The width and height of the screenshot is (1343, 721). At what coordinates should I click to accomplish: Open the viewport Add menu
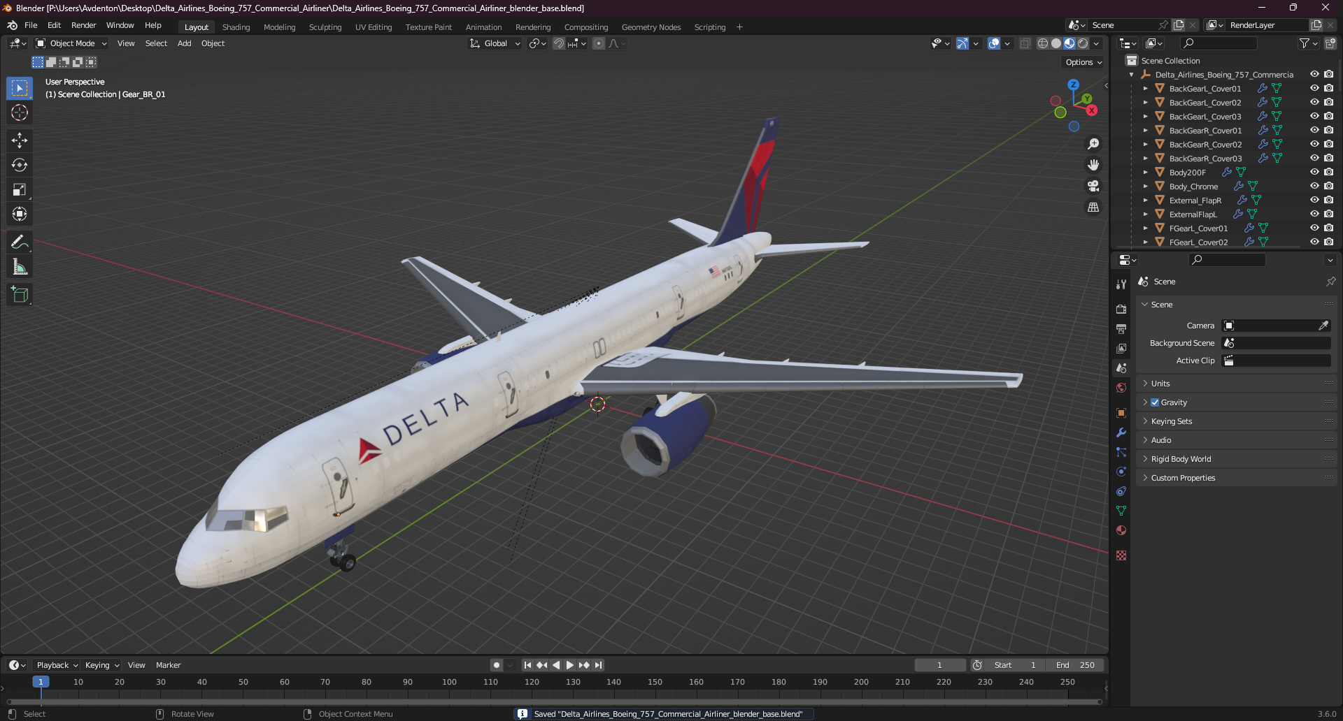pyautogui.click(x=184, y=43)
